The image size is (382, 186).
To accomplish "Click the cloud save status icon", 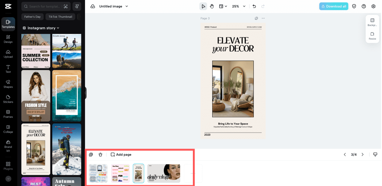I will coord(93,7).
